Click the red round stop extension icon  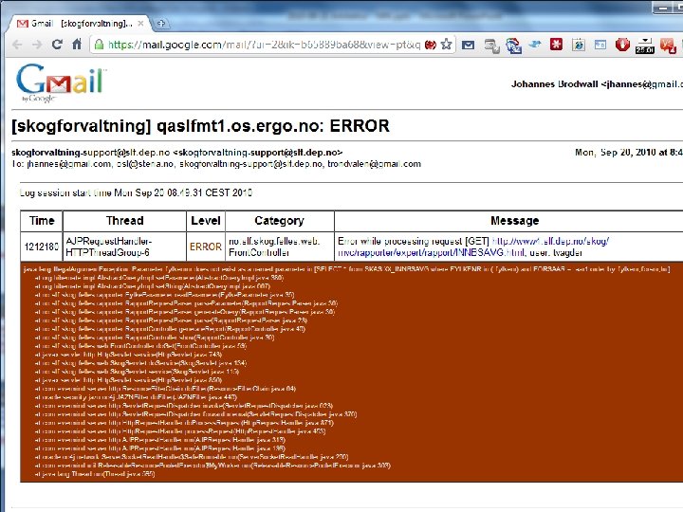[x=622, y=45]
